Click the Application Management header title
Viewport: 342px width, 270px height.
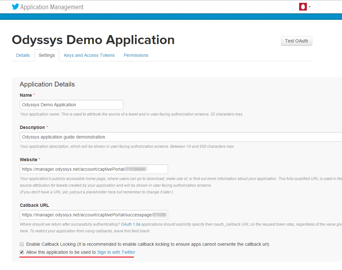[x=52, y=7]
